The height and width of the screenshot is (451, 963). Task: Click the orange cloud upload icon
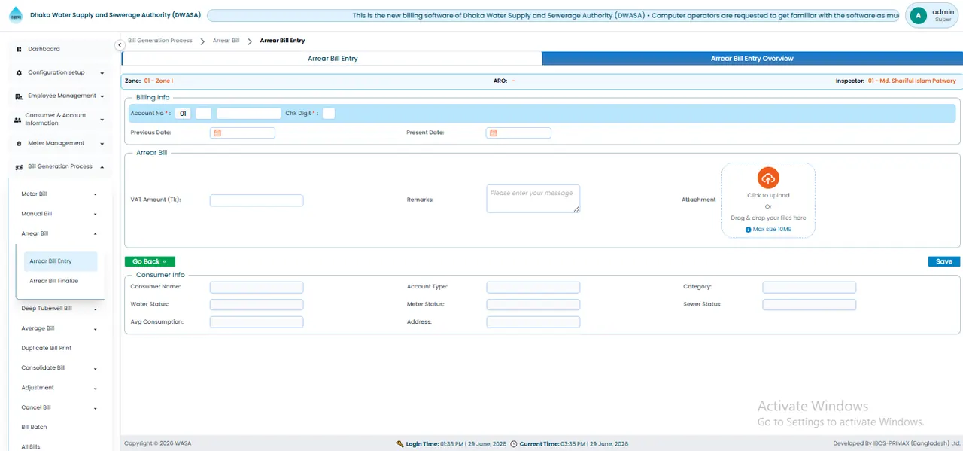pyautogui.click(x=768, y=178)
